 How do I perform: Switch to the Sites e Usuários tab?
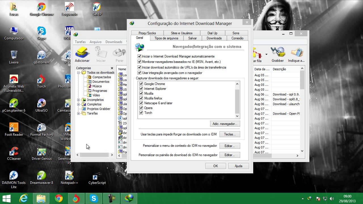click(x=181, y=33)
